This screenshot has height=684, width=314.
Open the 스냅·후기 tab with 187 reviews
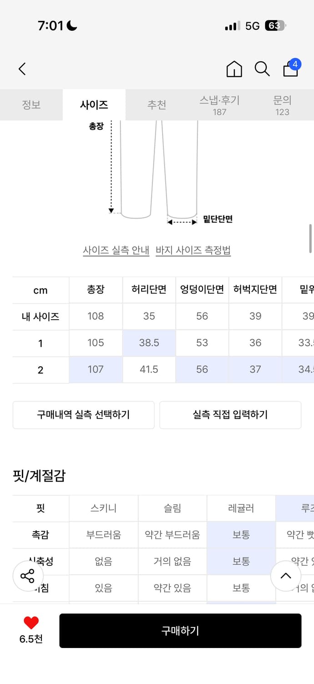(x=220, y=104)
